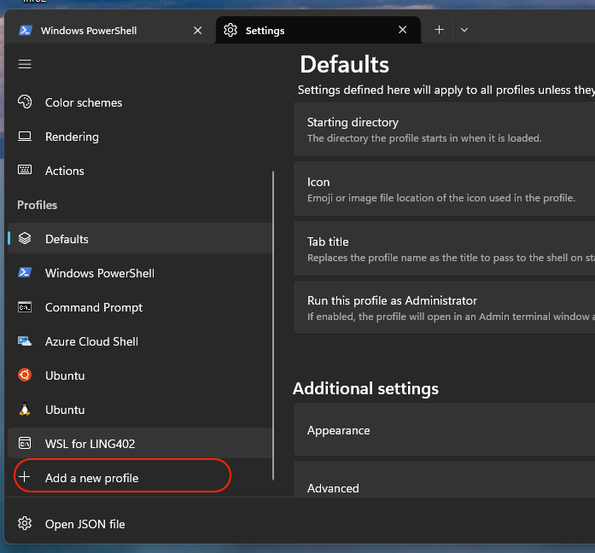
Task: Click the Defaults page heading
Action: coord(345,64)
